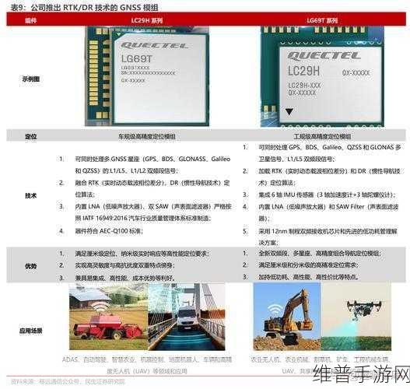The image size is (410, 389).
Task: Click "加持低功耗、高性能、高性价比等特点" advantage
Action: [309, 277]
